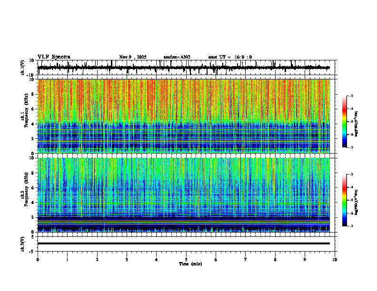The width and height of the screenshot is (377, 291).
Task: Click the "station=ANG" label
Action: tap(177, 57)
